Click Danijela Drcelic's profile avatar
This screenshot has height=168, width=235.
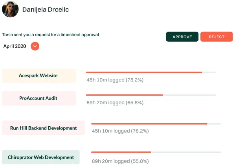point(10,9)
